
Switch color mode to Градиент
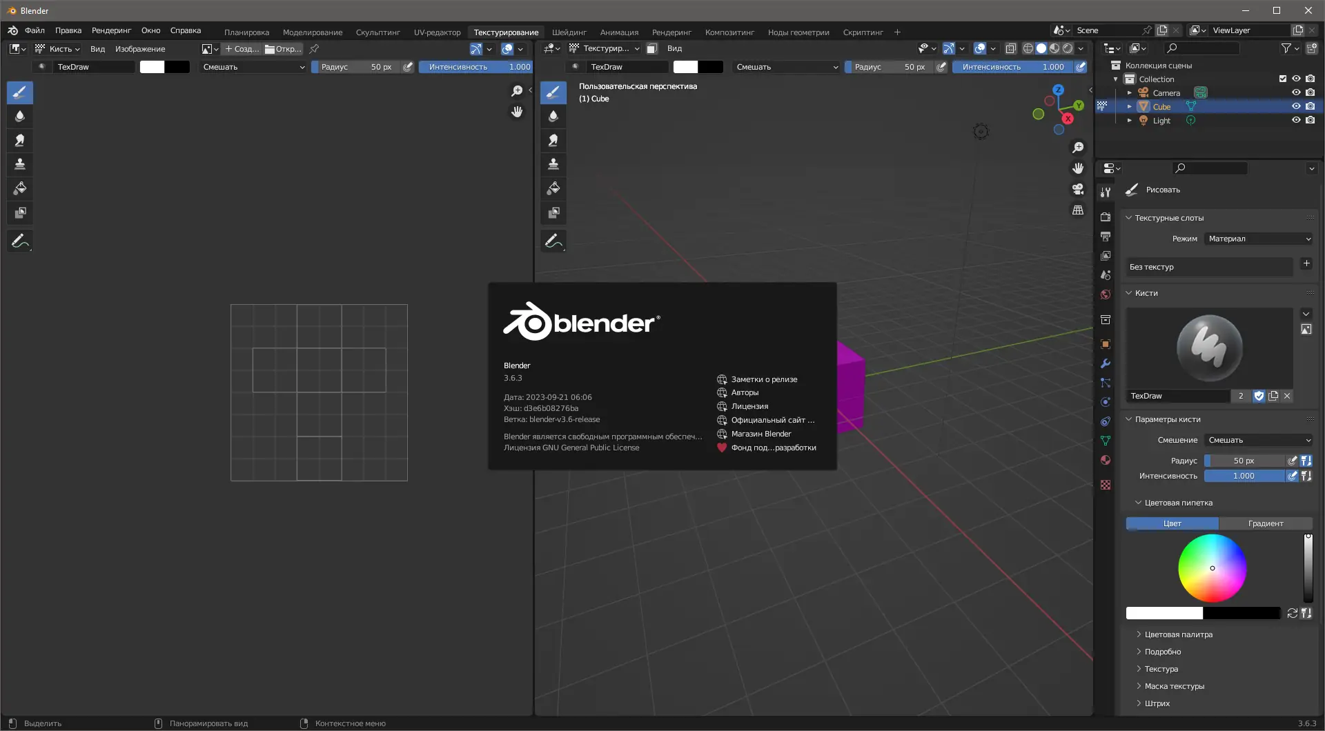point(1266,523)
